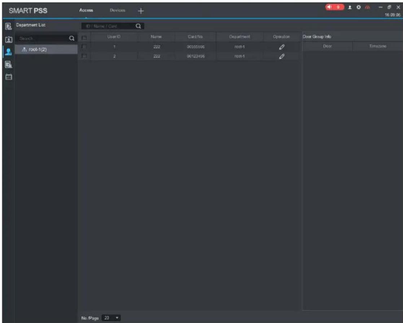Open the No./Page 20 dropdown

tap(111, 318)
